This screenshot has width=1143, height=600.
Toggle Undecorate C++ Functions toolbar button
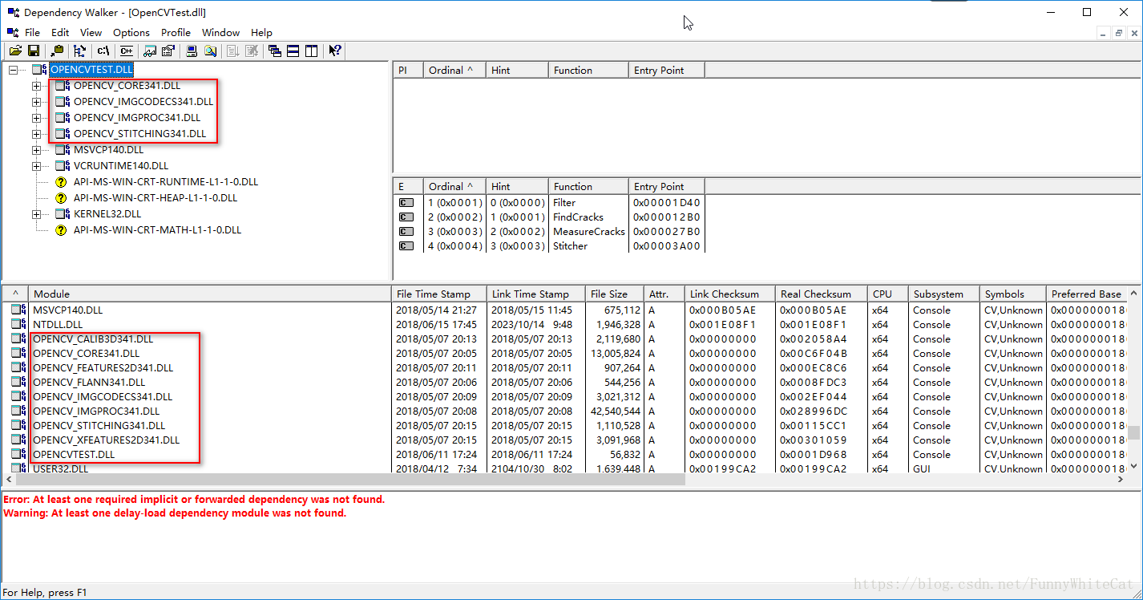[126, 51]
